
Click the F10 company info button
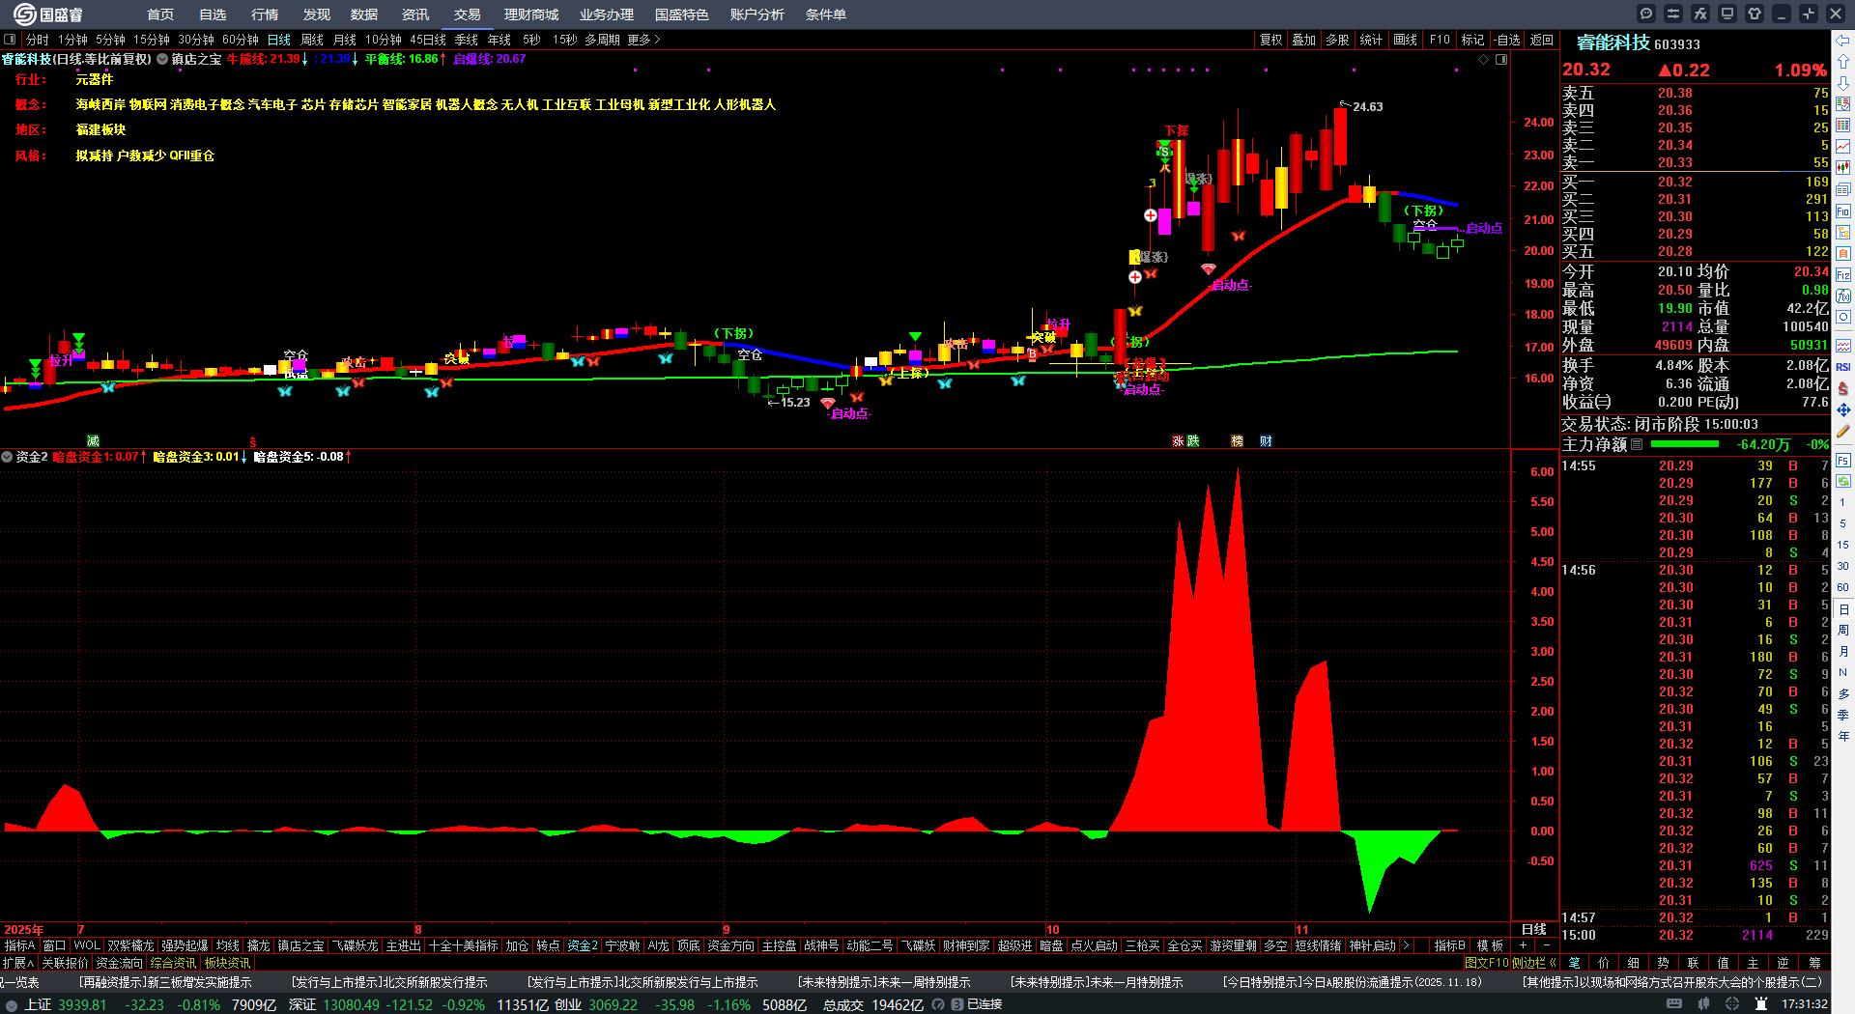[1440, 40]
